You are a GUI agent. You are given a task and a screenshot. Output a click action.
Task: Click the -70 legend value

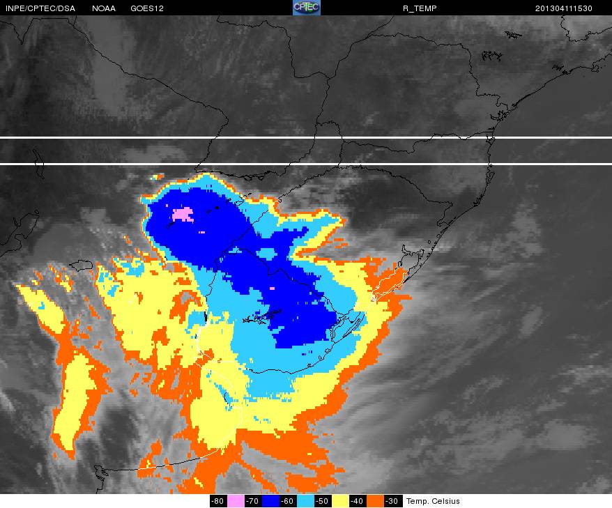pos(253,501)
